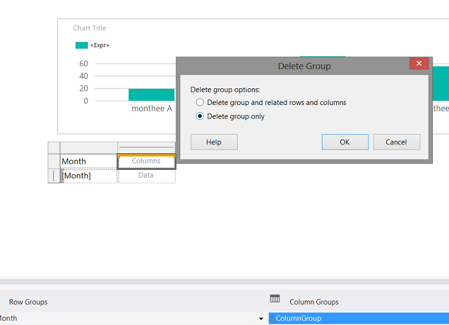Select the monthee A chart bar
The width and height of the screenshot is (449, 325).
coord(152,95)
